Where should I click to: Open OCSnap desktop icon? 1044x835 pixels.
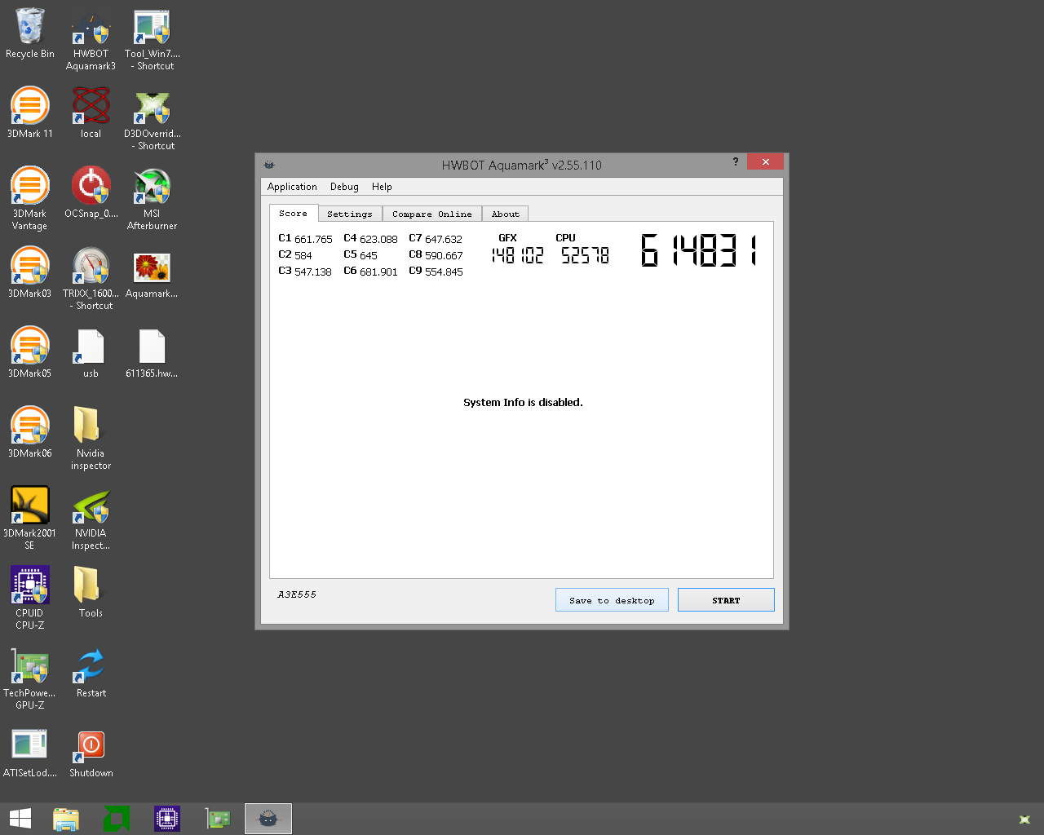click(x=91, y=192)
